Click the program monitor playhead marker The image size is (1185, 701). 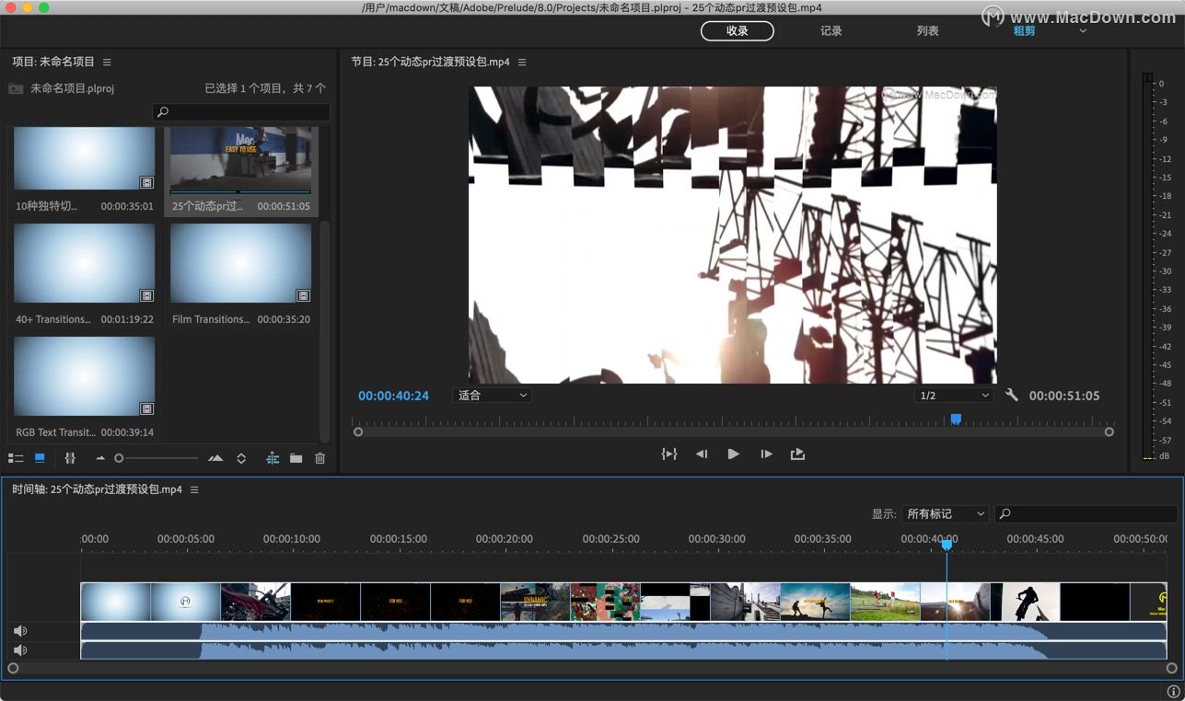[956, 419]
